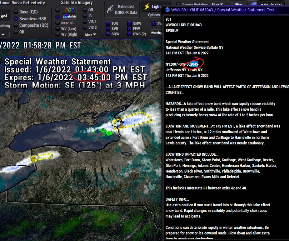This screenshot has width=289, height=241.
Task: Uncheck the FFW warnings checkbox
Action: point(129,29)
